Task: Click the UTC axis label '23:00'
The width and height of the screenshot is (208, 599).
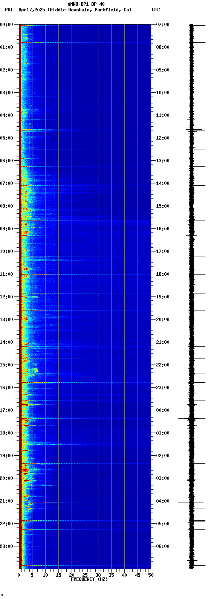Action: pyautogui.click(x=162, y=388)
